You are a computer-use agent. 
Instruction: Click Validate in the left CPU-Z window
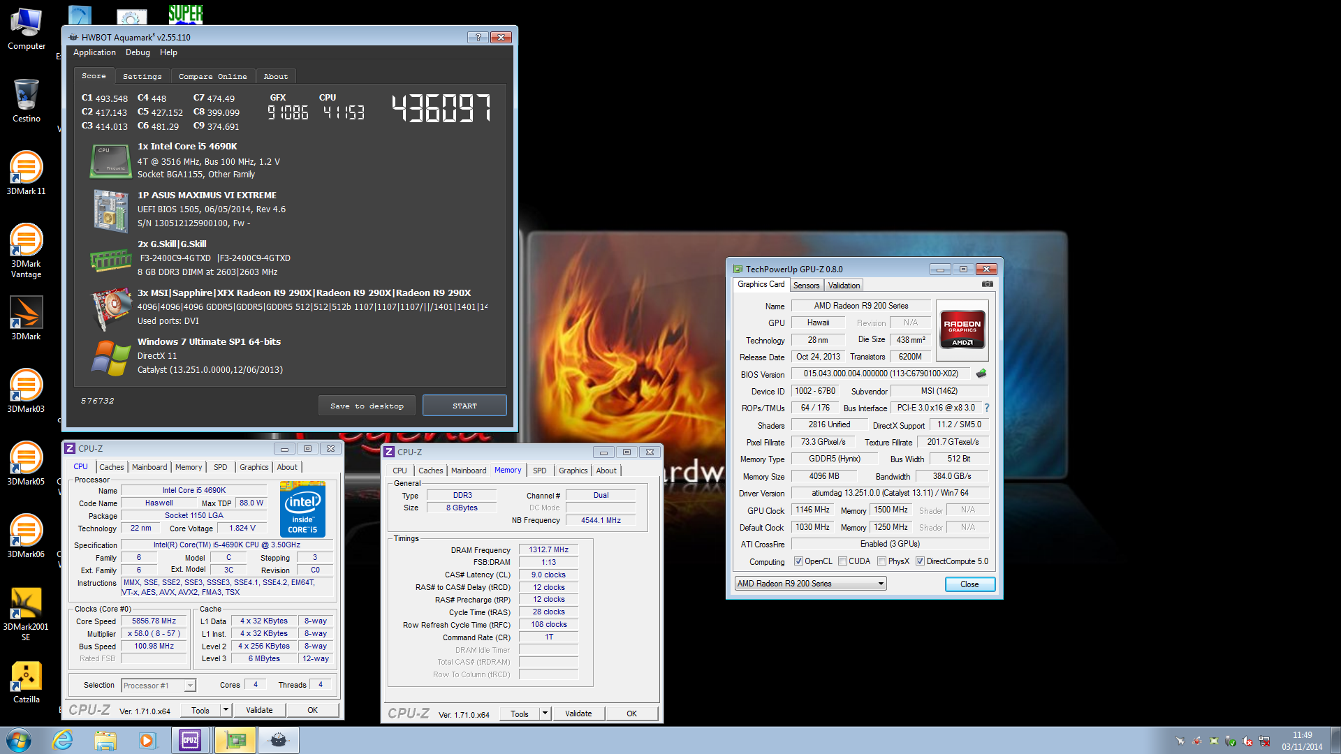click(x=259, y=710)
